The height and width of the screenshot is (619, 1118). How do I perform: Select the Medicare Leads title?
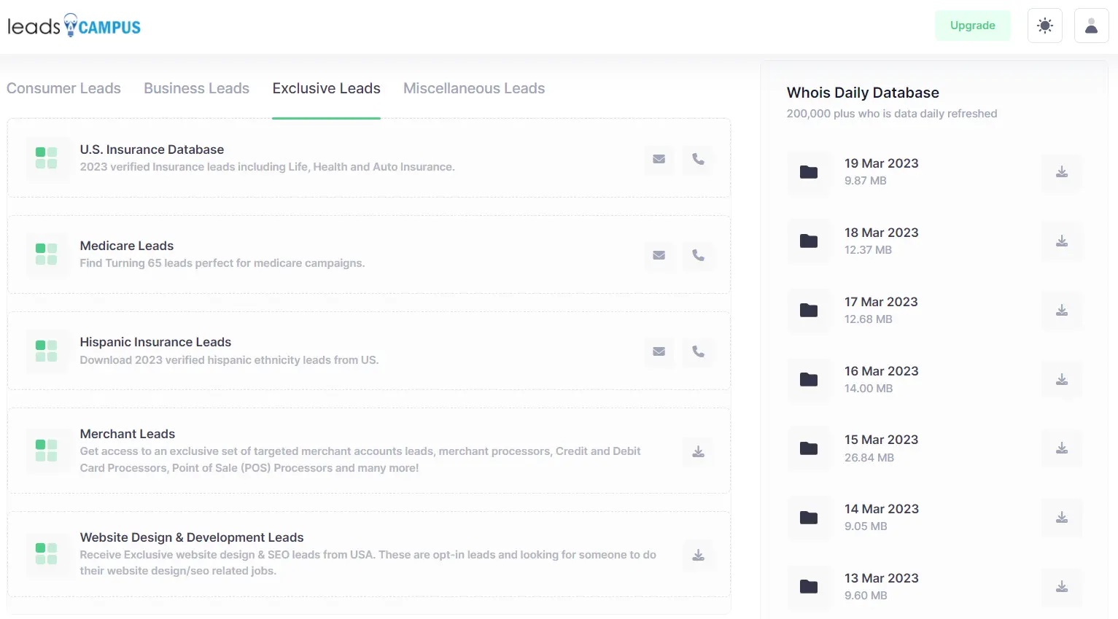127,246
